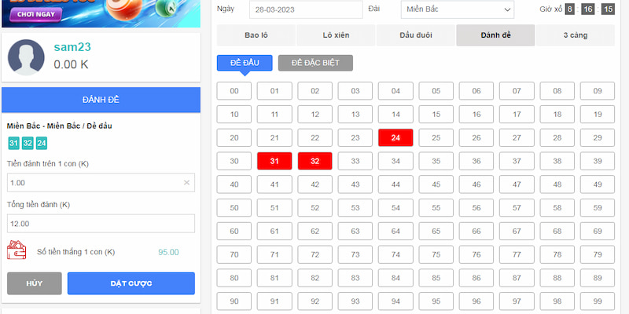Screen dimensions: 629x314
Task: Click the Tổng tiền đánh input field
Action: click(x=101, y=224)
